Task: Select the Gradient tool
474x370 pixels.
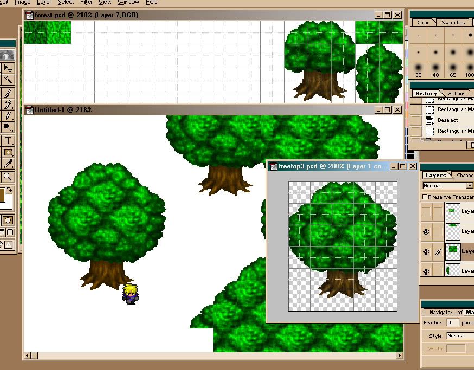Action: pos(8,152)
